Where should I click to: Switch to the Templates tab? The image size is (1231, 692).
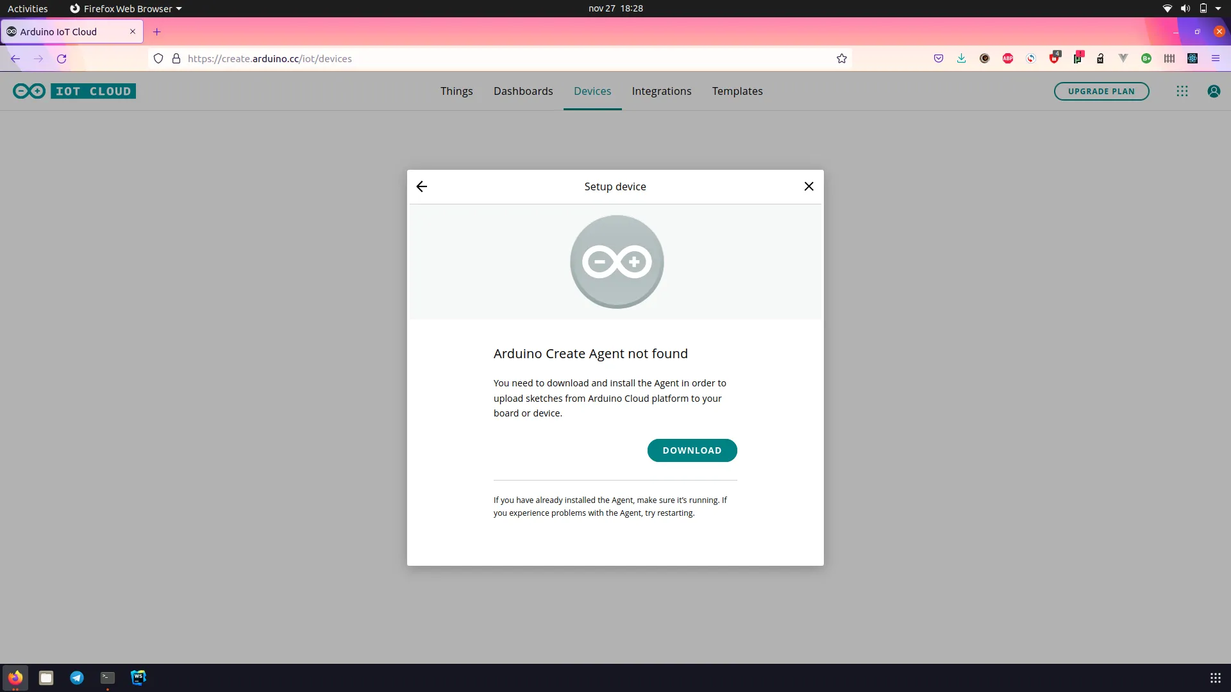(737, 91)
